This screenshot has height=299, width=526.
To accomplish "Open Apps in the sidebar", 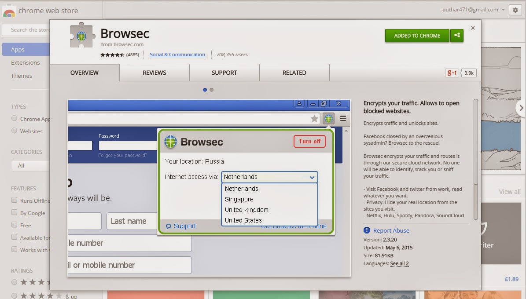I will tap(26, 49).
